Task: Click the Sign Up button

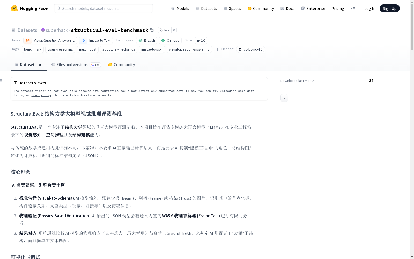Action: point(389,8)
